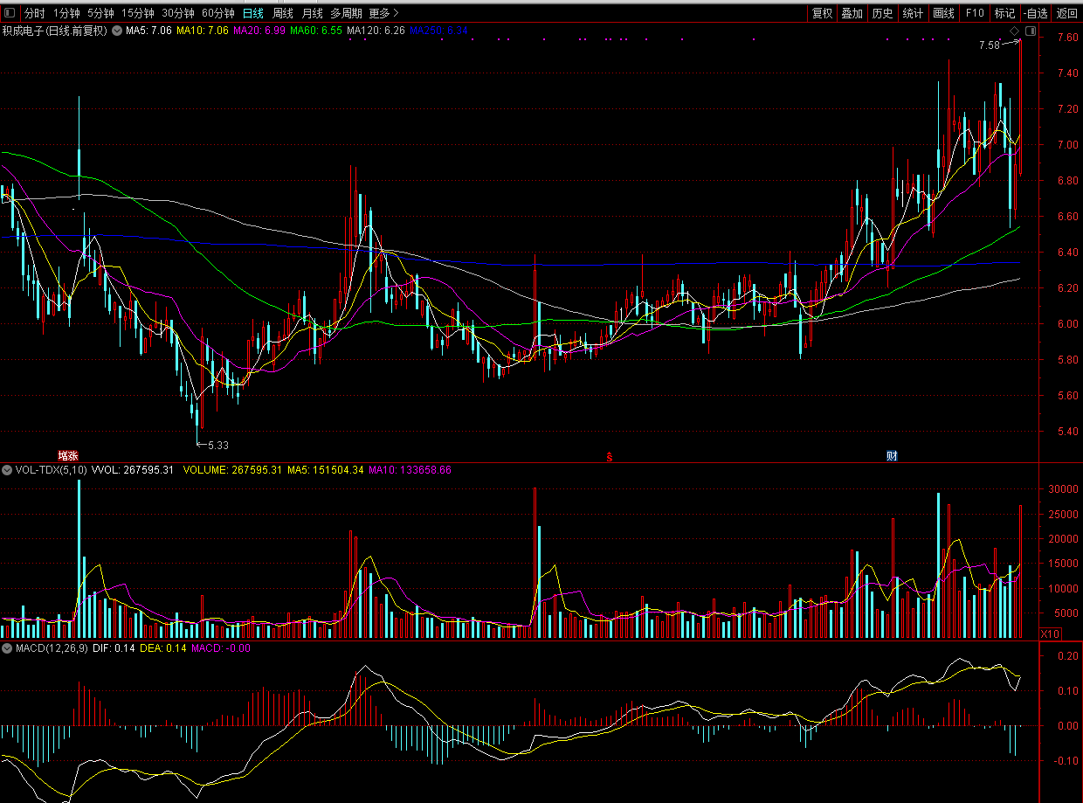Image resolution: width=1083 pixels, height=803 pixels.
Task: Click the 标记 mark button
Action: pyautogui.click(x=1004, y=13)
